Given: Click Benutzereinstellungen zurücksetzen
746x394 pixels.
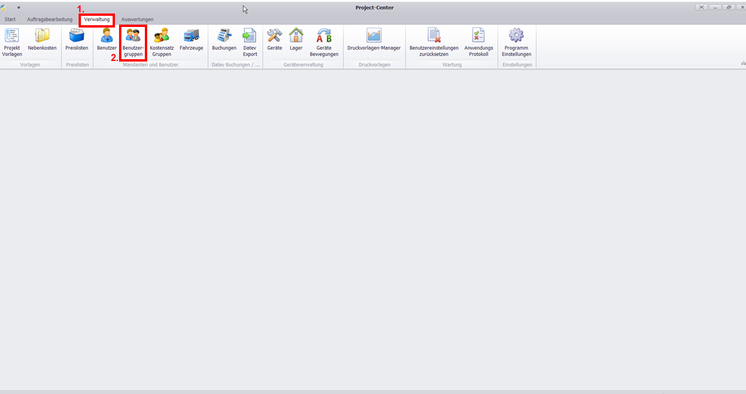Looking at the screenshot, I should [x=434, y=42].
